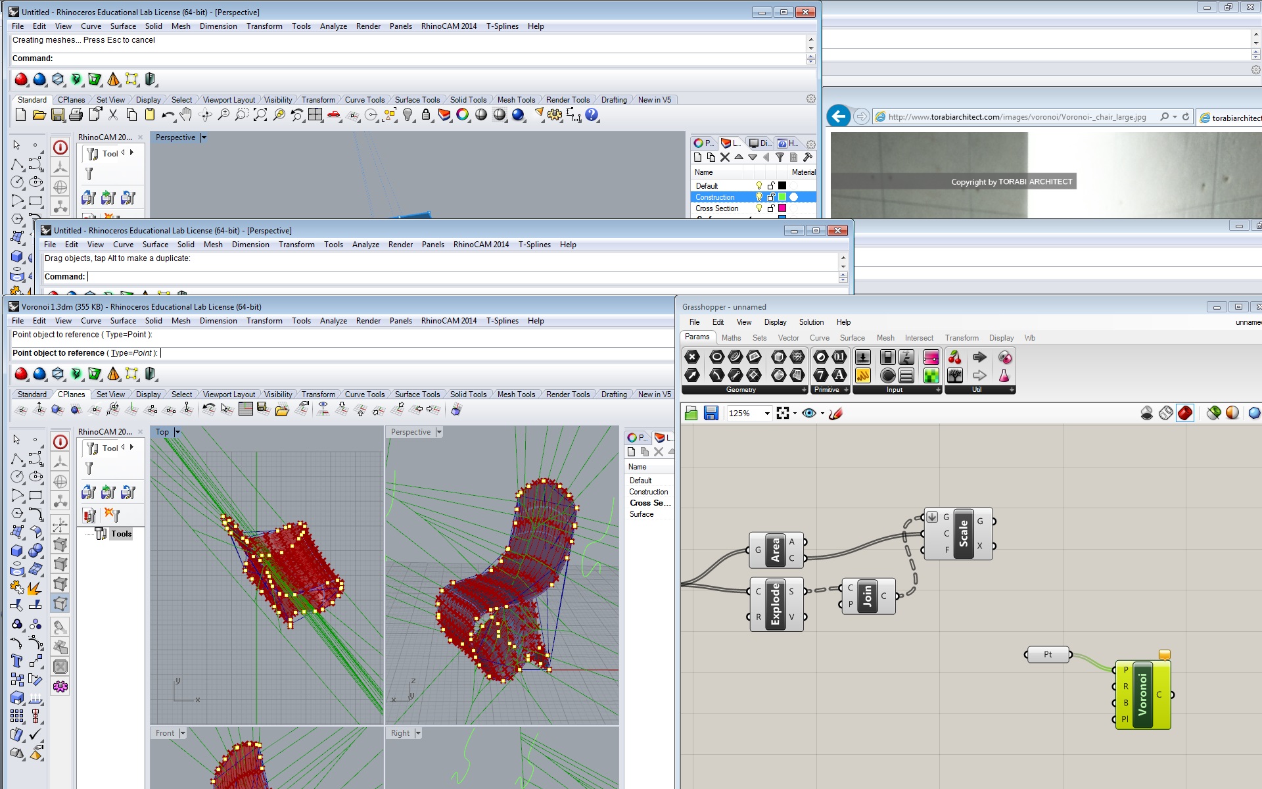The width and height of the screenshot is (1262, 789).
Task: Click the Voronoi component in Grasshopper canvas
Action: tap(1142, 696)
